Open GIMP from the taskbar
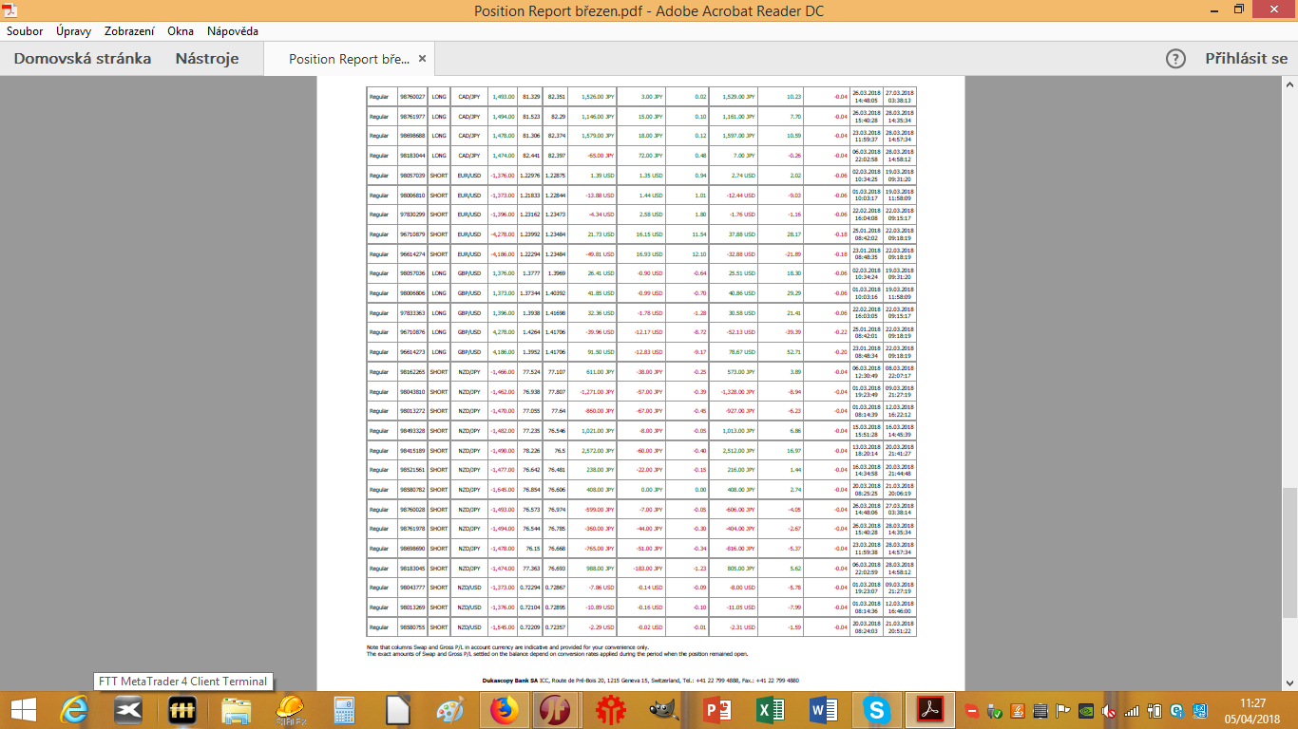This screenshot has height=729, width=1298. [x=661, y=710]
